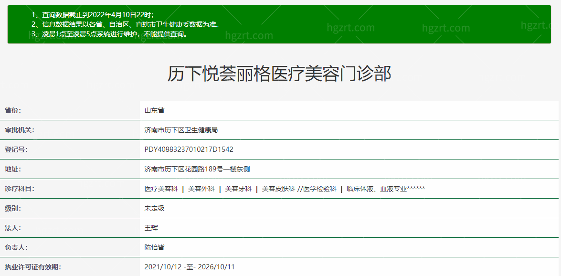Select the 审批机关 label
561x276 pixels.
click(x=19, y=130)
